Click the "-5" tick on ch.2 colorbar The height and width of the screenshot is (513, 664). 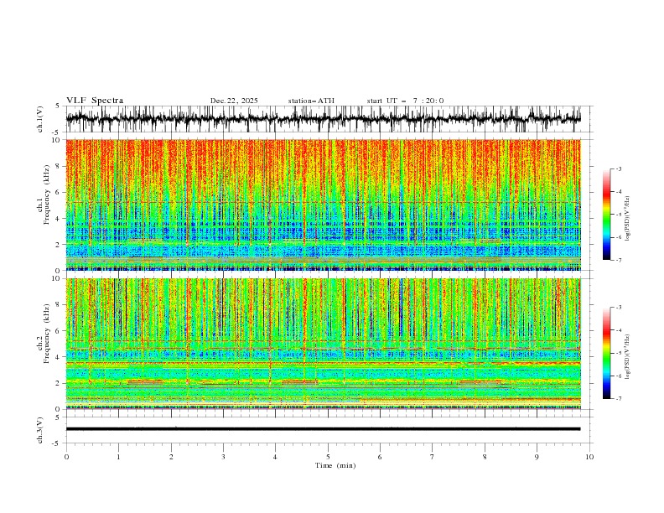click(x=618, y=353)
